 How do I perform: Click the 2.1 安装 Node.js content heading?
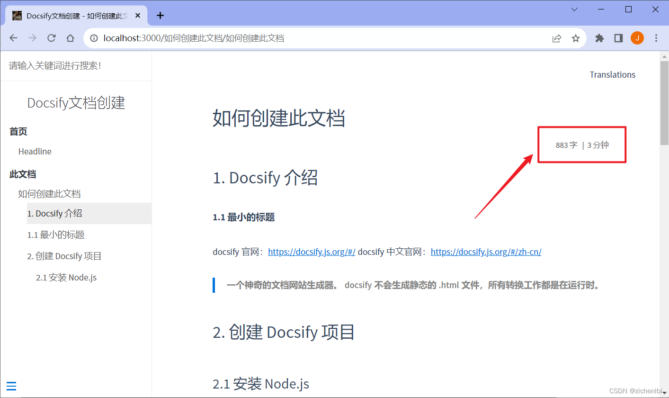pos(261,384)
